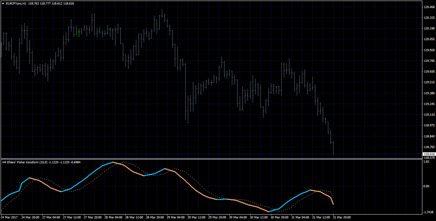Click the 119.785 price axis label
This screenshot has width=436, height=221.
[429, 61]
